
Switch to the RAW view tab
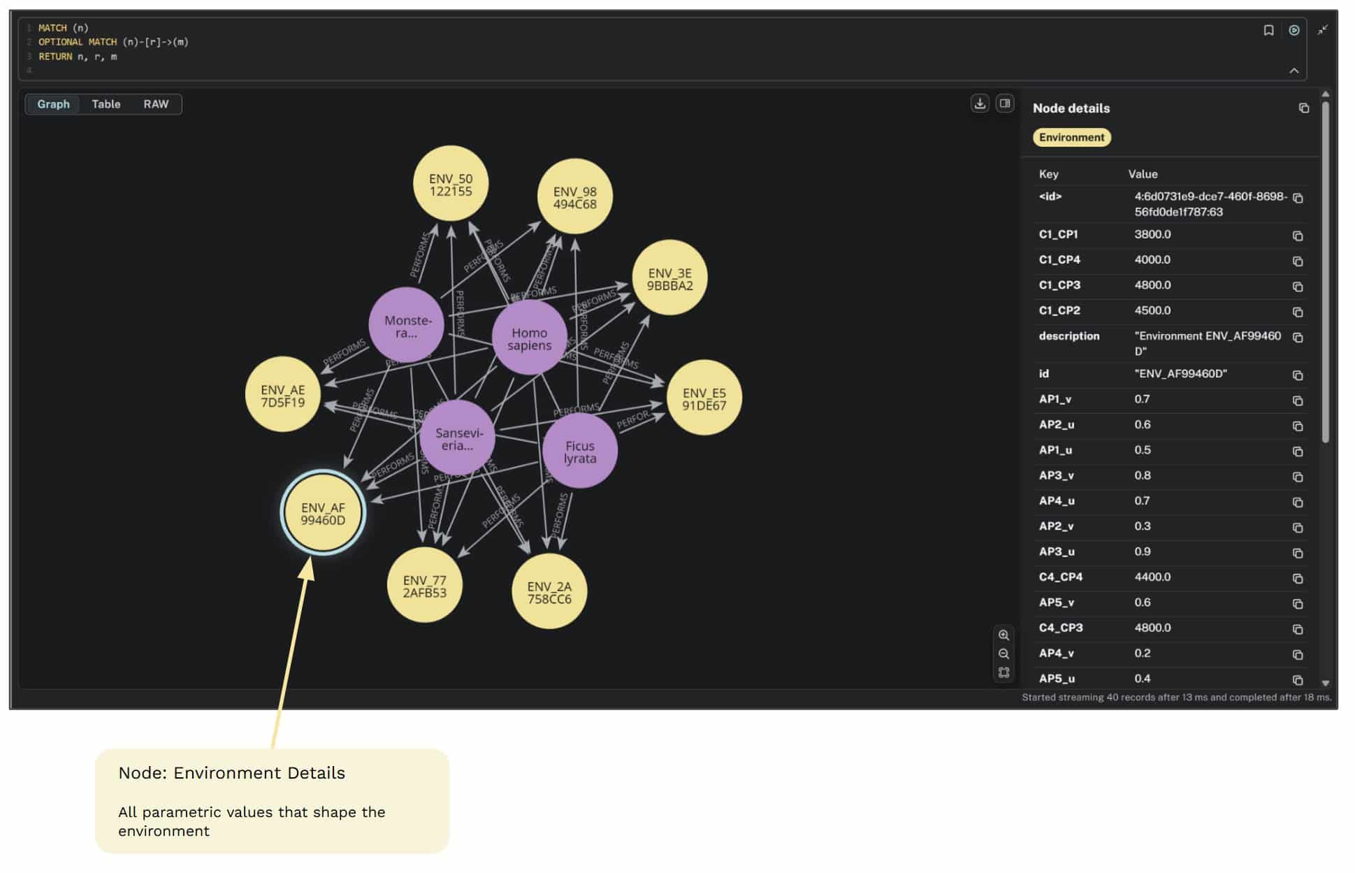click(156, 104)
